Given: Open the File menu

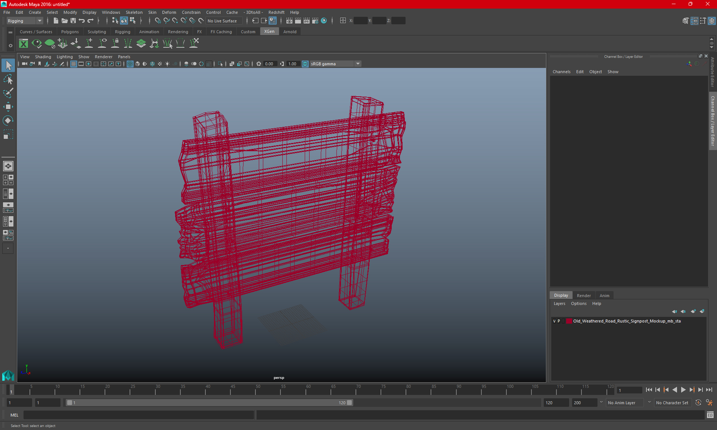Looking at the screenshot, I should coord(7,12).
